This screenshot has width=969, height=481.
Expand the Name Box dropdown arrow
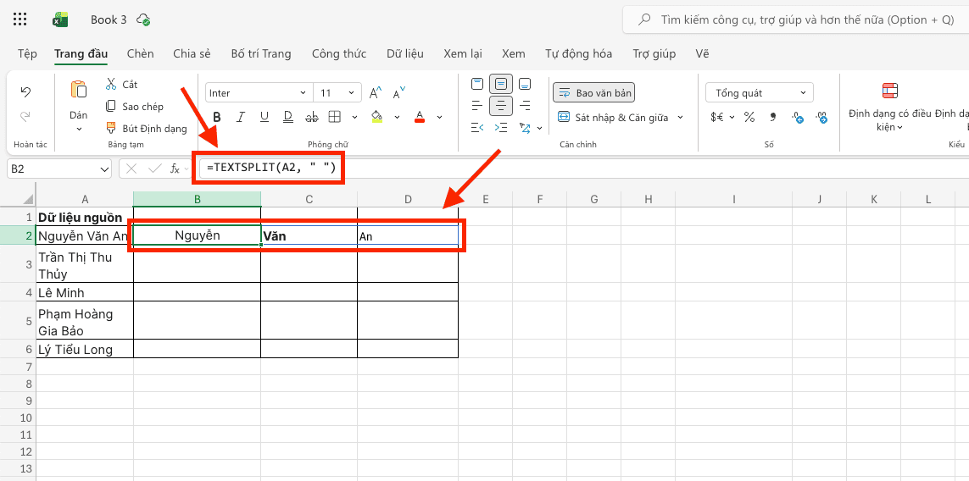(104, 169)
